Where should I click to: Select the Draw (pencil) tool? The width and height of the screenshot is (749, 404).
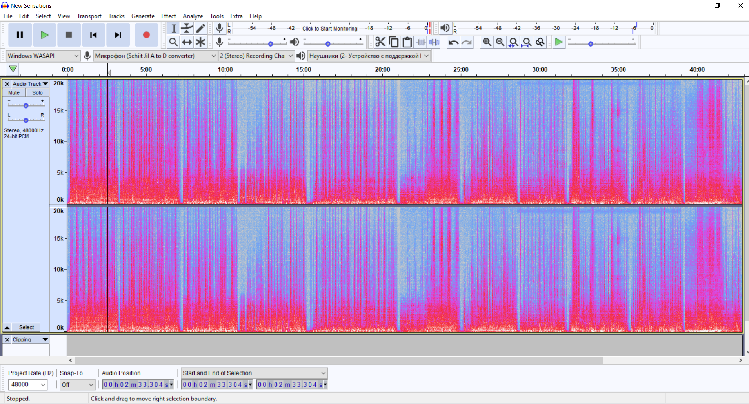(200, 28)
